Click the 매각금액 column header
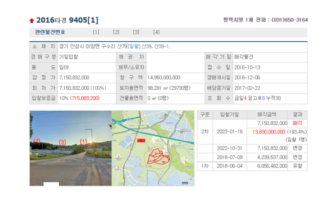This screenshot has width=334, height=208. tap(267, 115)
